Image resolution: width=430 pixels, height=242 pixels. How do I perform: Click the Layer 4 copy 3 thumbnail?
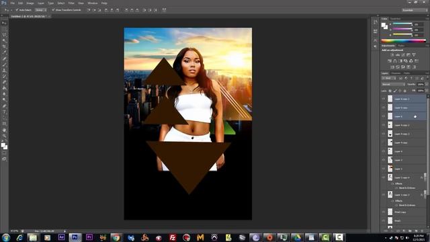coord(390,134)
